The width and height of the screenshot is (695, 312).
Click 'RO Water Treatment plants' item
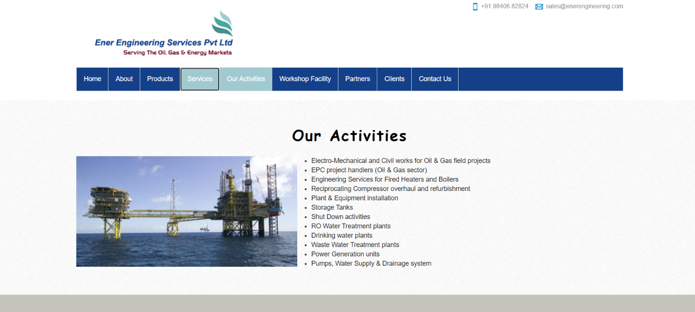[351, 226]
